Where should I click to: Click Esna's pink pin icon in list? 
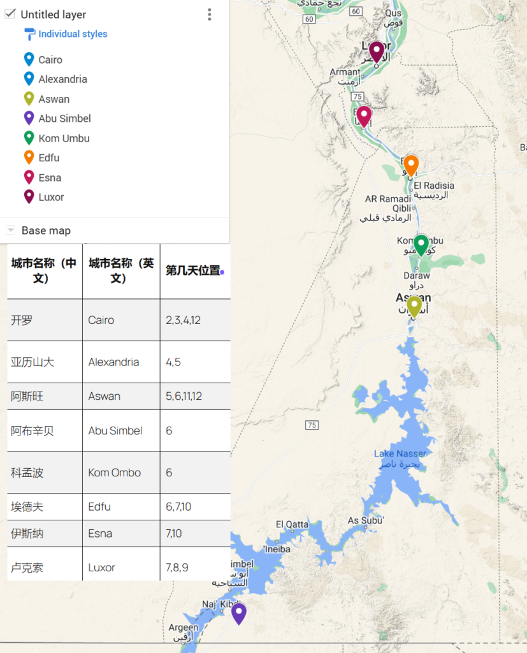(29, 177)
